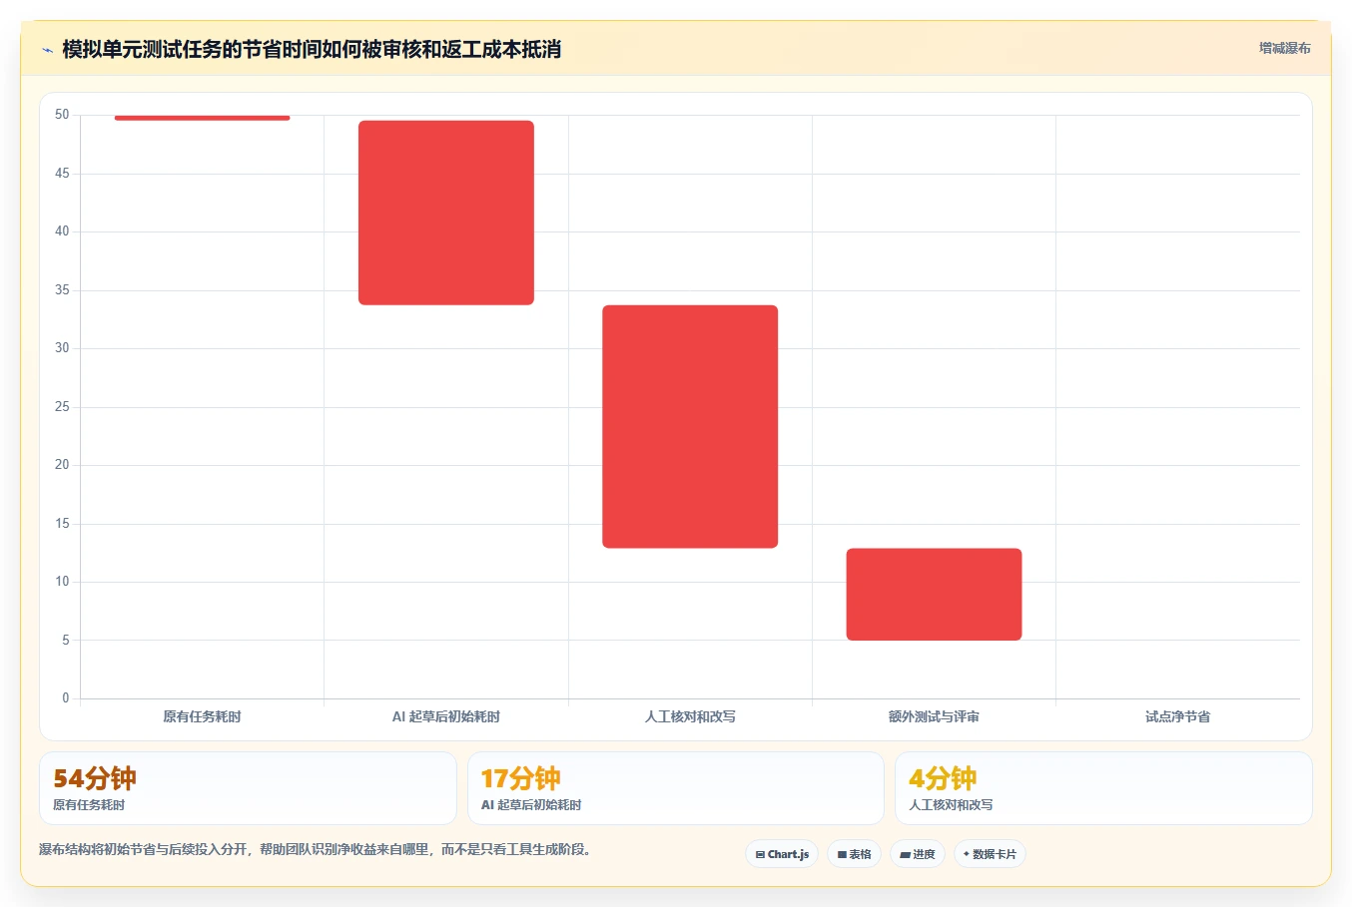Click the 人工核对和改写 red bar
The height and width of the screenshot is (907, 1352).
click(x=690, y=426)
